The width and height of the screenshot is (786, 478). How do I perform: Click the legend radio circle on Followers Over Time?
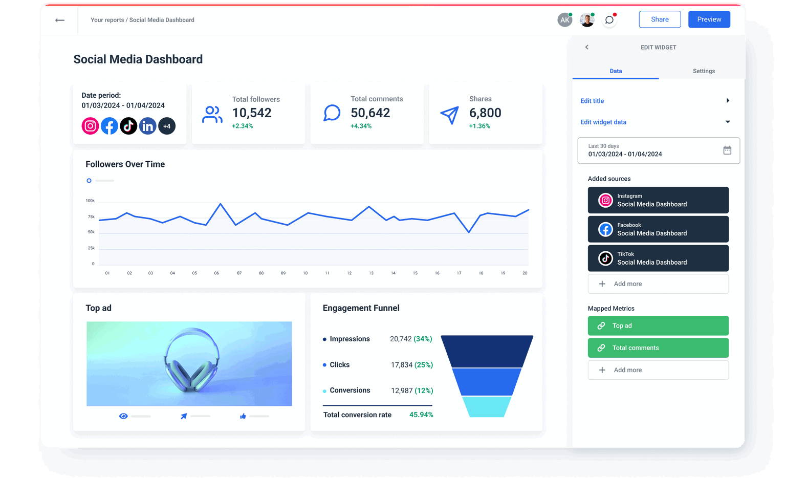(89, 180)
